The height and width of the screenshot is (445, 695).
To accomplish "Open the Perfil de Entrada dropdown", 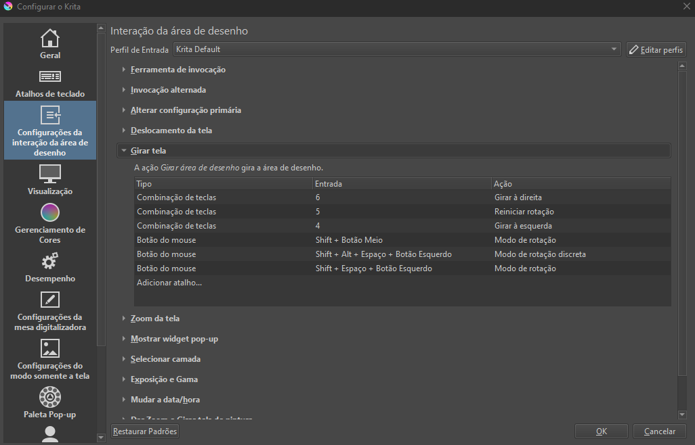I will point(396,49).
